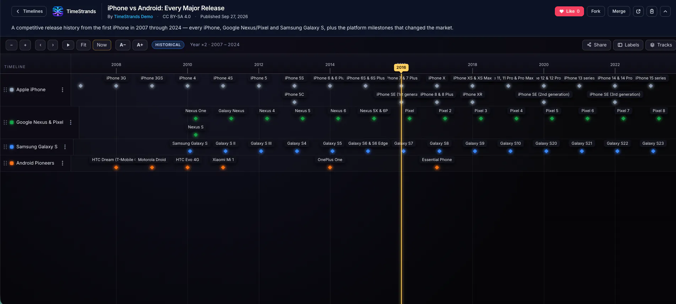Decrease label font size with A−
This screenshot has height=304, width=676.
[x=123, y=45]
